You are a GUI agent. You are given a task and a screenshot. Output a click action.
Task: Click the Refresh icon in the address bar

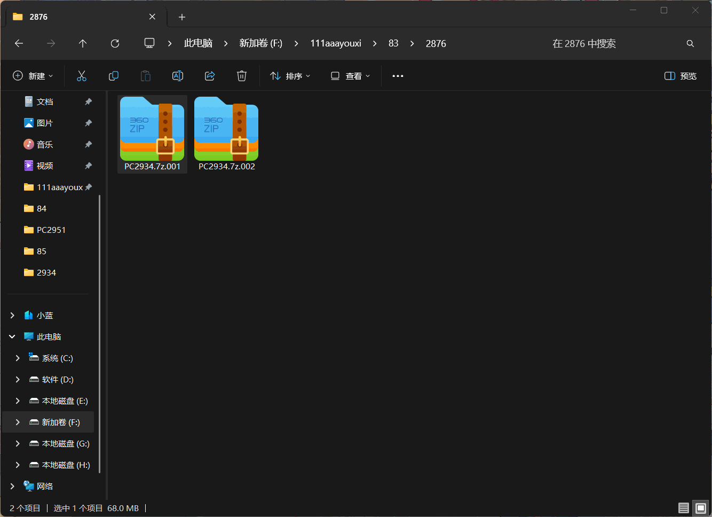115,43
